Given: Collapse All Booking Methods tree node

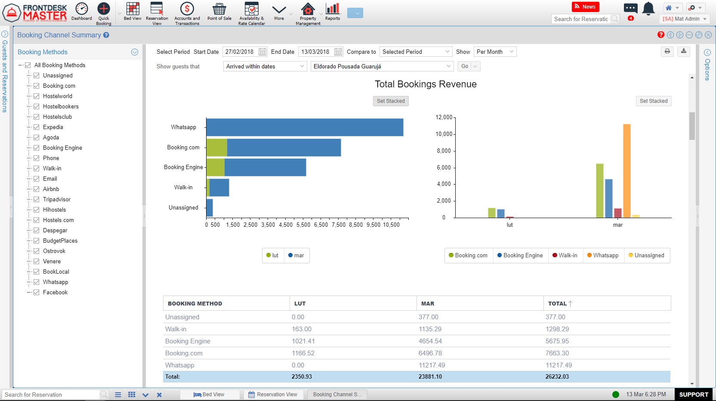Looking at the screenshot, I should [x=20, y=65].
